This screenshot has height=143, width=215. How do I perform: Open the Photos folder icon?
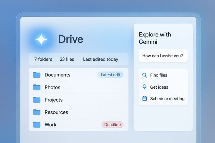pos(37,87)
